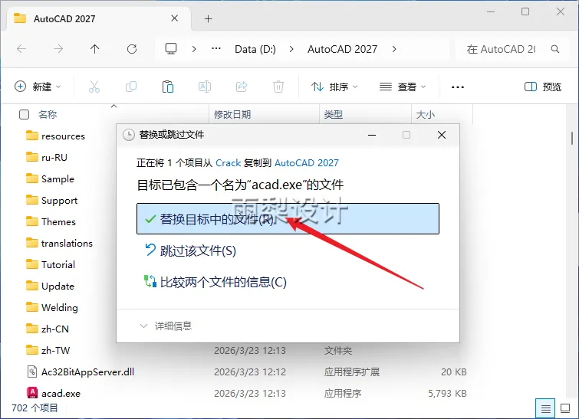Screen dimensions: 579x419
Task: Select the Themes folder
Action: click(58, 221)
